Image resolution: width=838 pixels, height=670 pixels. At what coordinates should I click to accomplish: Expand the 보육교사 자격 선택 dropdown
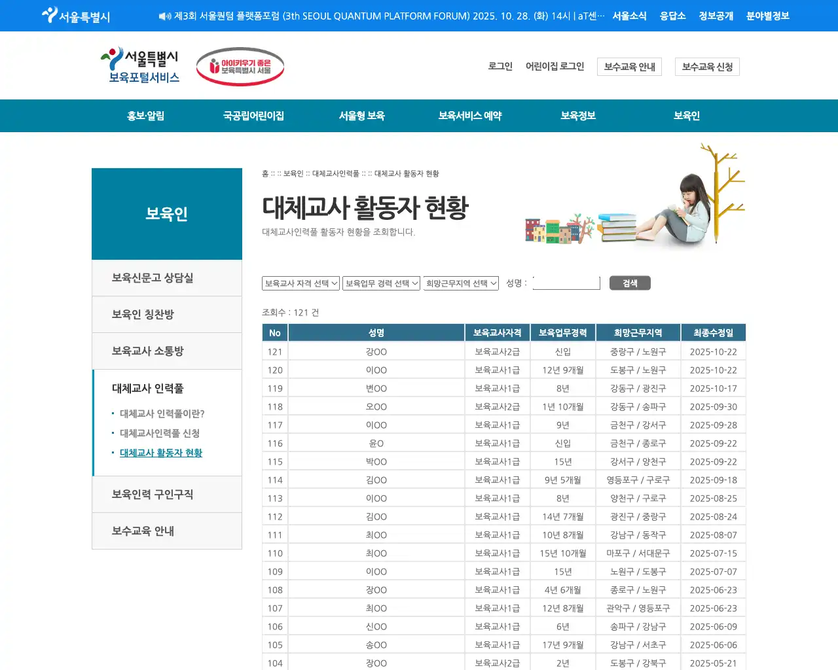coord(301,283)
